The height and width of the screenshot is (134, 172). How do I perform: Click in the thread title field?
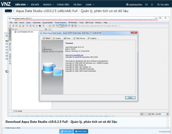pos(92,11)
